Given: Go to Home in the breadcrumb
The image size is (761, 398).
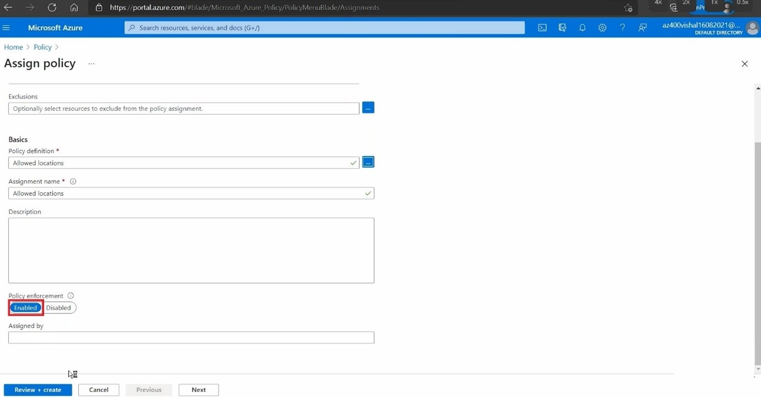Looking at the screenshot, I should (13, 47).
